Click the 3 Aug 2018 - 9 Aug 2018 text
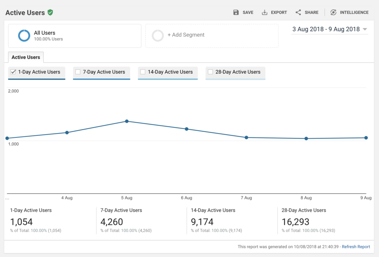 point(326,29)
